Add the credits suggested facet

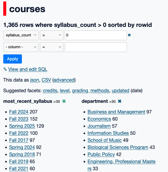click(50, 91)
